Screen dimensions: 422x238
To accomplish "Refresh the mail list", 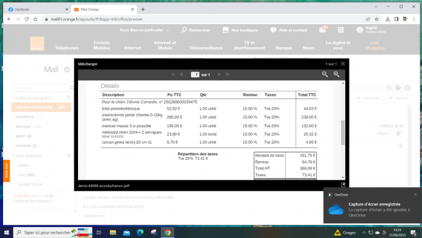I will click(389, 88).
